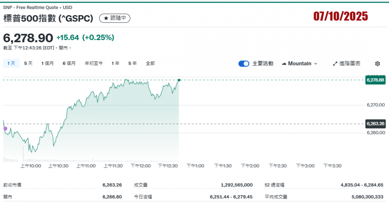This screenshot has height=206, width=389.
Task: Show the 6個月 chart range
Action: click(x=69, y=63)
